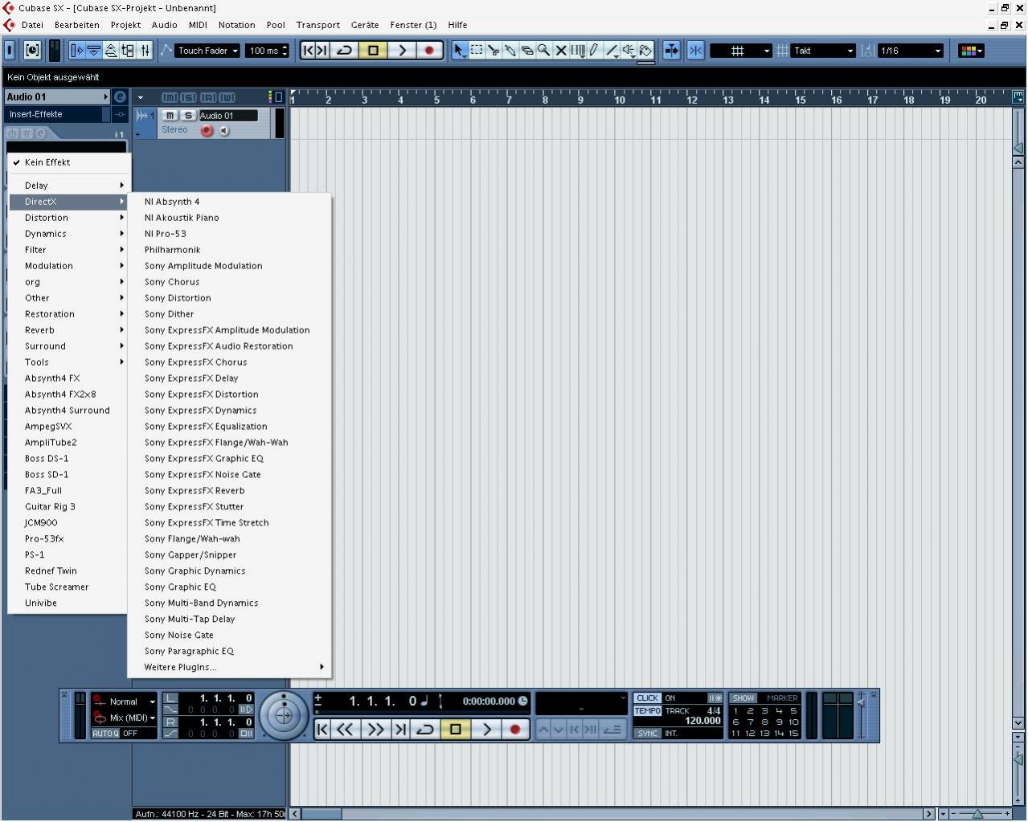Viewport: 1028px width, 822px height.
Task: Click the SYNC button in transport
Action: 647,734
